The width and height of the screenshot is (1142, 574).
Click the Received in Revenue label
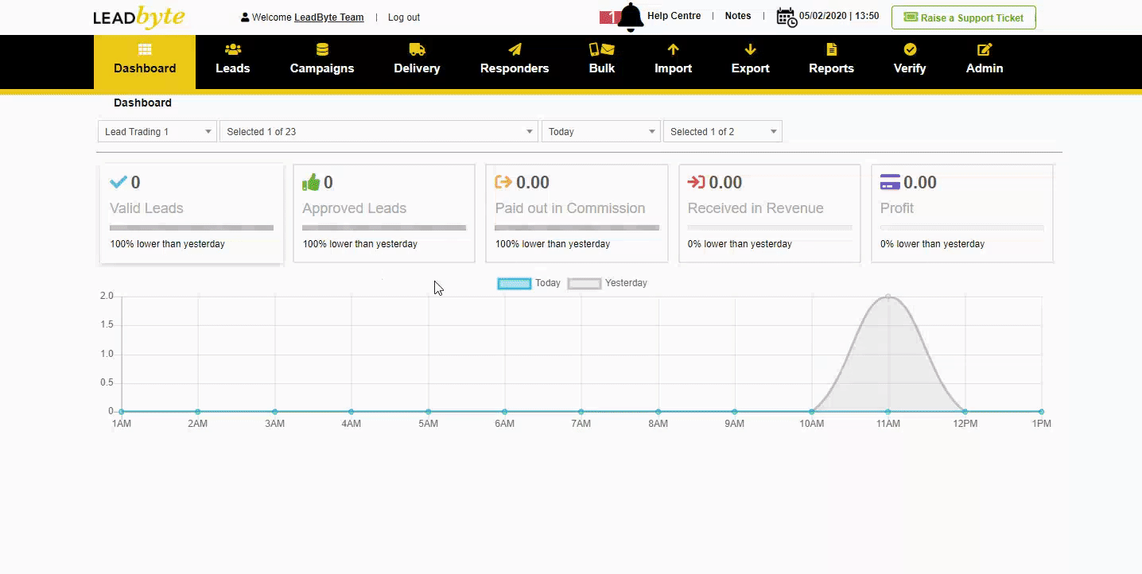click(x=756, y=208)
